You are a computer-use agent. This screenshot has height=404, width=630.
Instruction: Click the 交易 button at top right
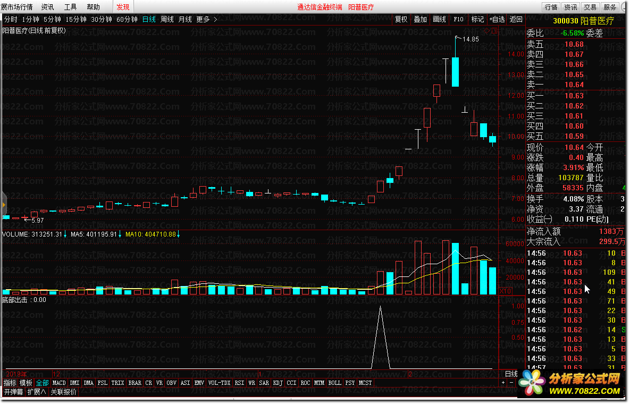(x=590, y=7)
